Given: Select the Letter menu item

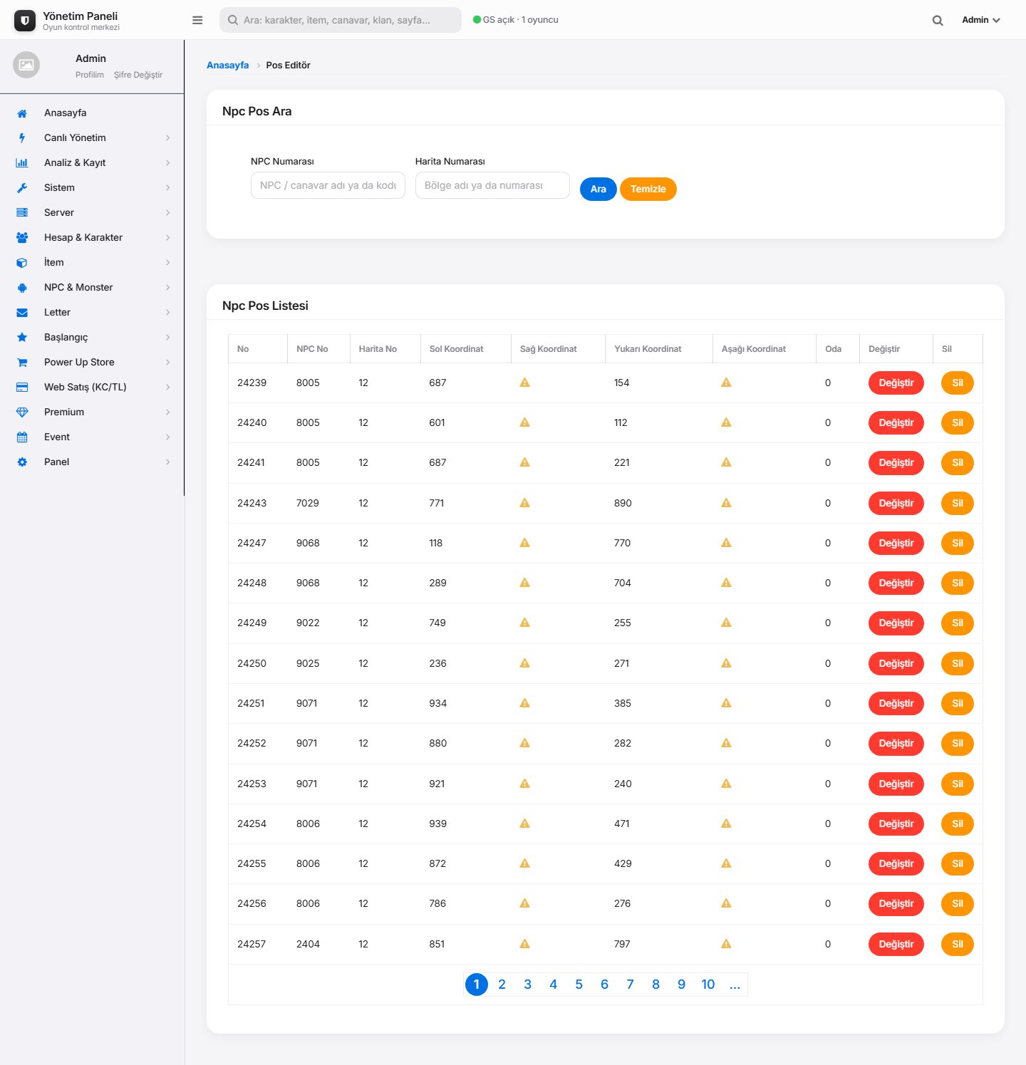Looking at the screenshot, I should (92, 313).
